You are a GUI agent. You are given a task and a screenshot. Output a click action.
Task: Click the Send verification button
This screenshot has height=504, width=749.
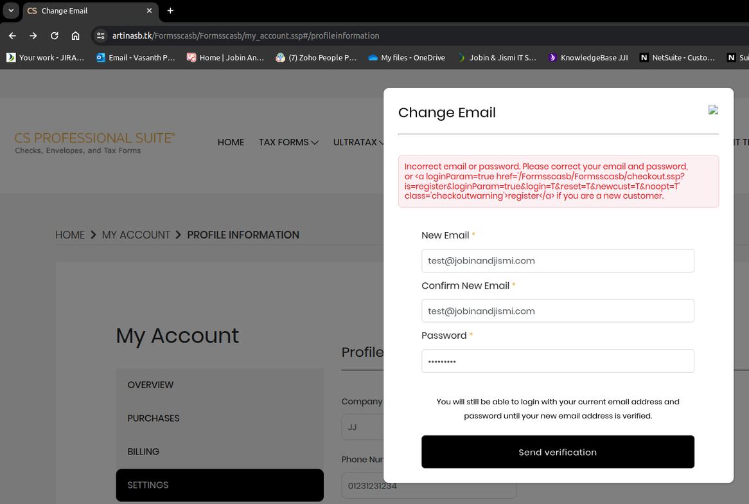(558, 452)
